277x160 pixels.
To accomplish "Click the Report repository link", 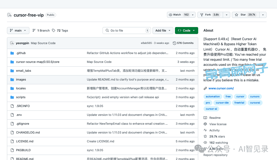I will click(215, 155).
